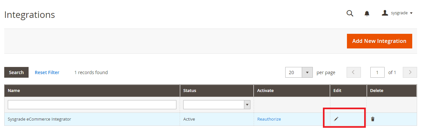Edit Sysgrade eCommerce Integrator with pencil icon
Viewport: 421px width, 131px height.
tap(336, 119)
